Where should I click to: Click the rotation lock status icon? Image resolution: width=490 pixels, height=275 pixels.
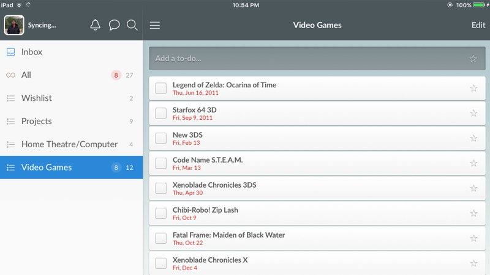click(x=450, y=5)
